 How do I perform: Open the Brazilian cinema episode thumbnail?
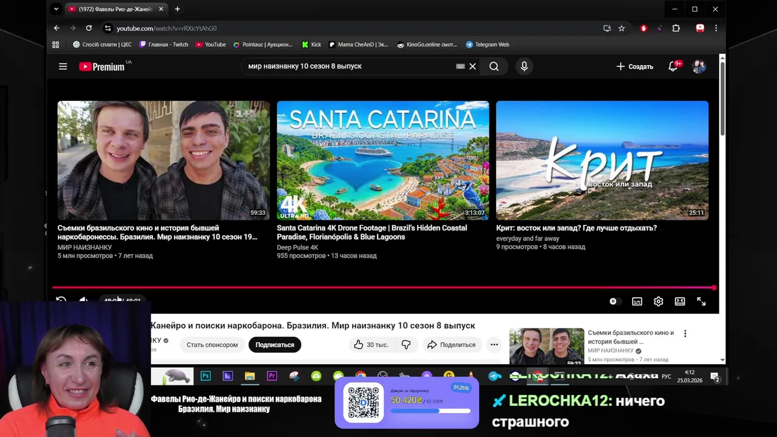(x=163, y=160)
